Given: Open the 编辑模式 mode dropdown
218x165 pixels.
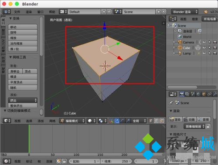Looking at the screenshot, I should click(x=72, y=121).
